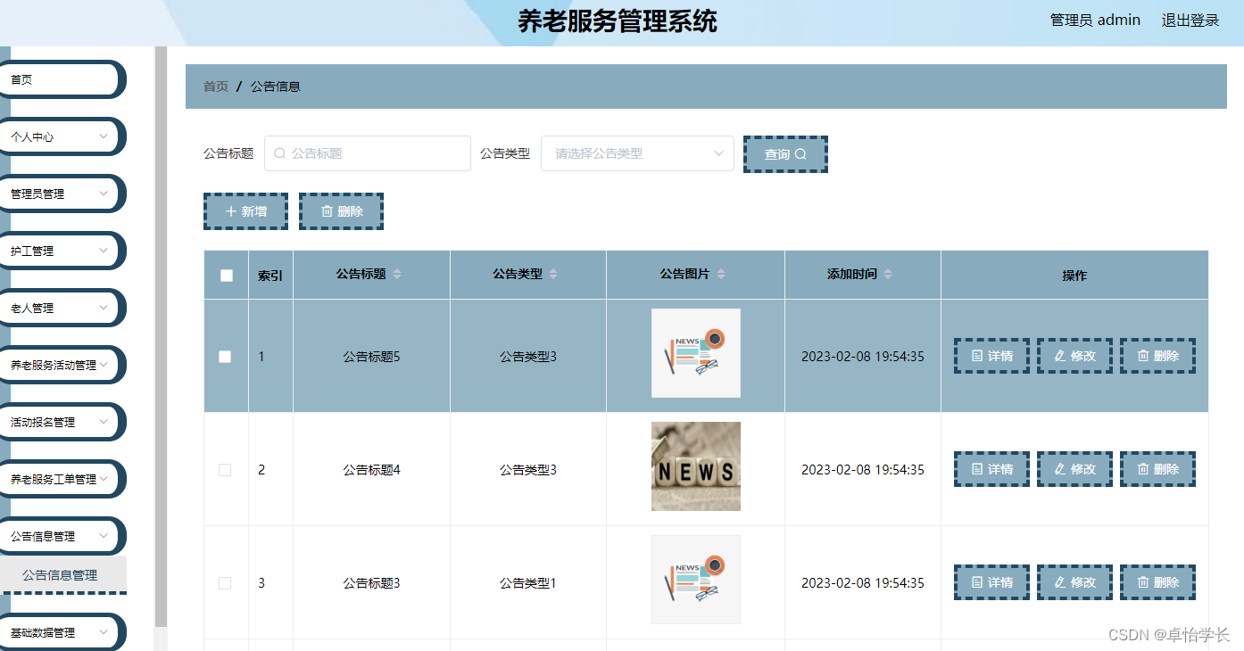Sort by 公告标题 column arrows
Viewport: 1244px width, 651px height.
pyautogui.click(x=397, y=275)
